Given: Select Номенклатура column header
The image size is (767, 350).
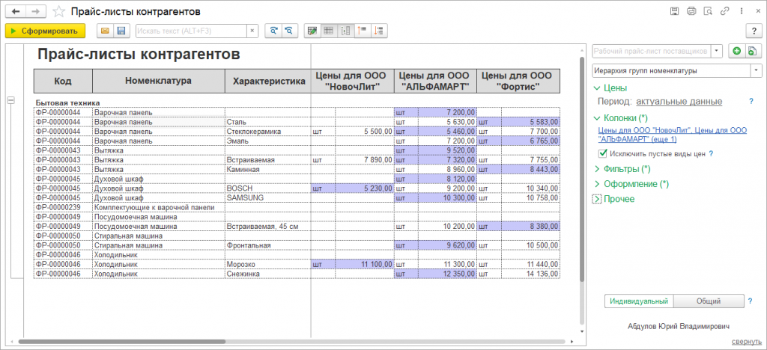Looking at the screenshot, I should click(x=159, y=81).
